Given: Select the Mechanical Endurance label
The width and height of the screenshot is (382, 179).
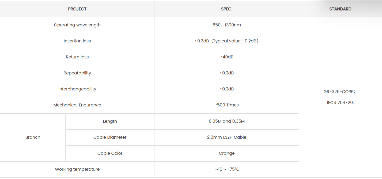Looking at the screenshot, I should pos(77,105).
